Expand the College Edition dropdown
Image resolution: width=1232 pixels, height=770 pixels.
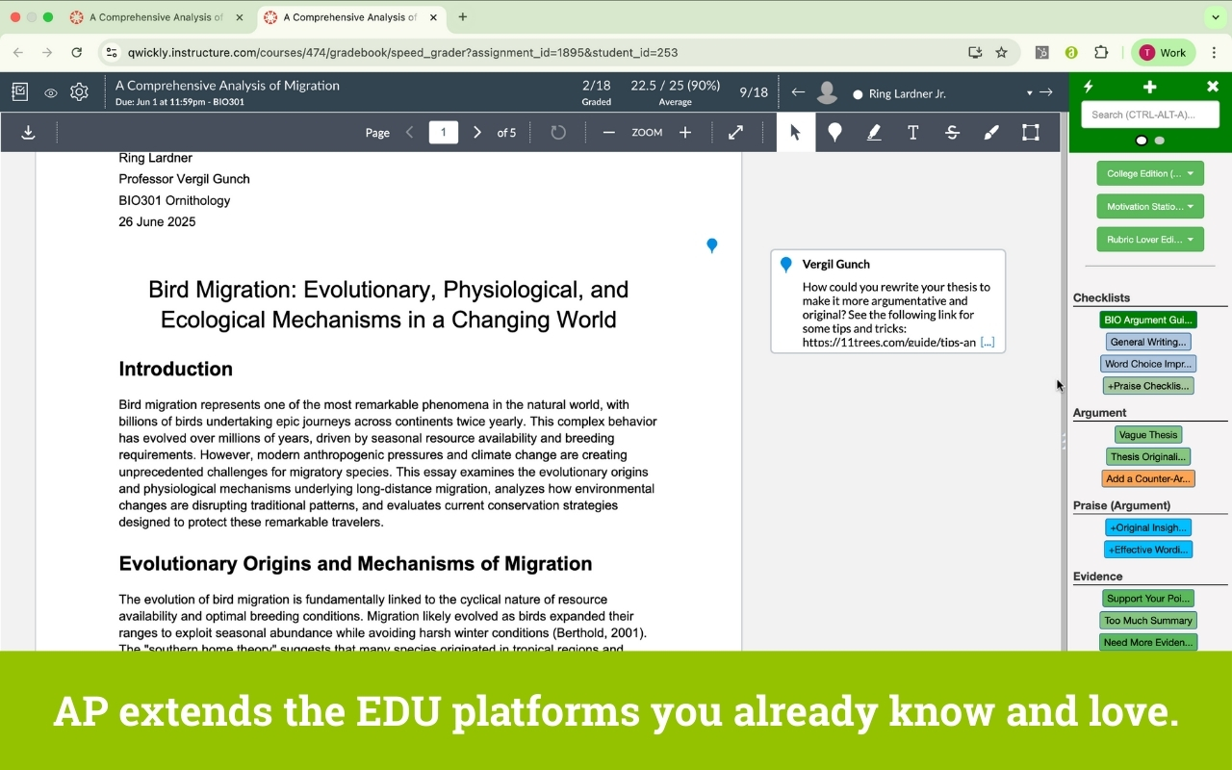pyautogui.click(x=1149, y=174)
